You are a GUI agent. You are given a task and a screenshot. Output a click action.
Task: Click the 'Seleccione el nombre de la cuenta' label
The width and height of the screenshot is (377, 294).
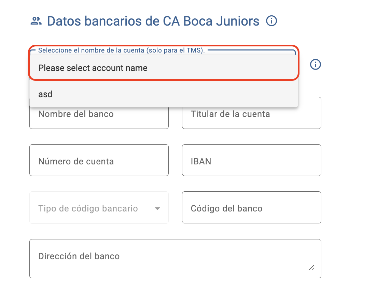[x=122, y=50]
